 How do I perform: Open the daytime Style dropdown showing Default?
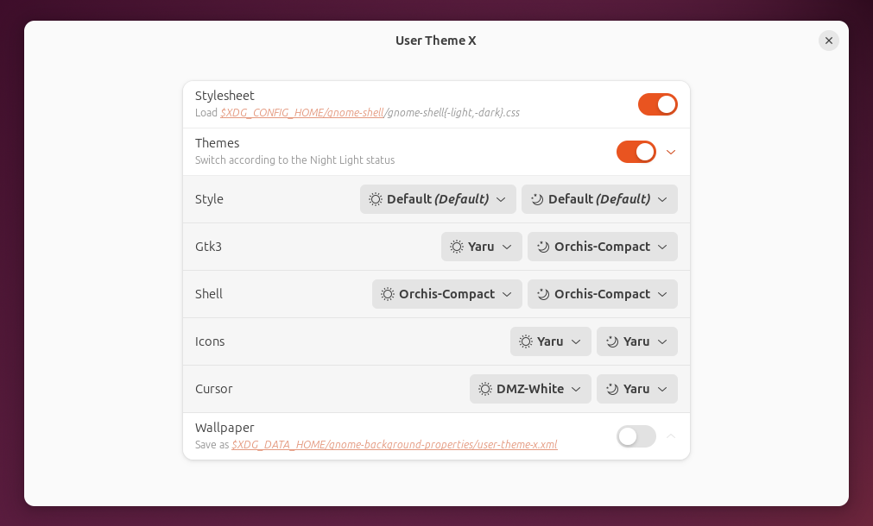(x=437, y=199)
